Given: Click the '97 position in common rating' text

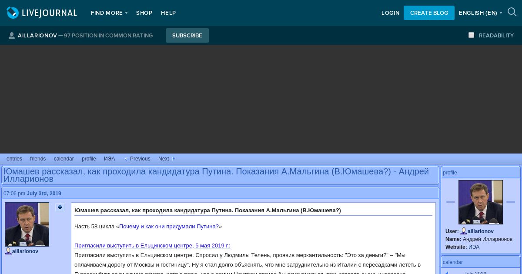Looking at the screenshot, I should click(x=108, y=36).
